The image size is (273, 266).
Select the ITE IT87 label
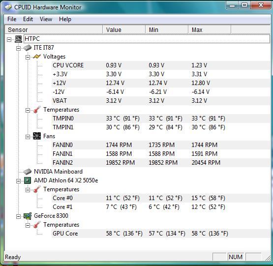[44, 48]
